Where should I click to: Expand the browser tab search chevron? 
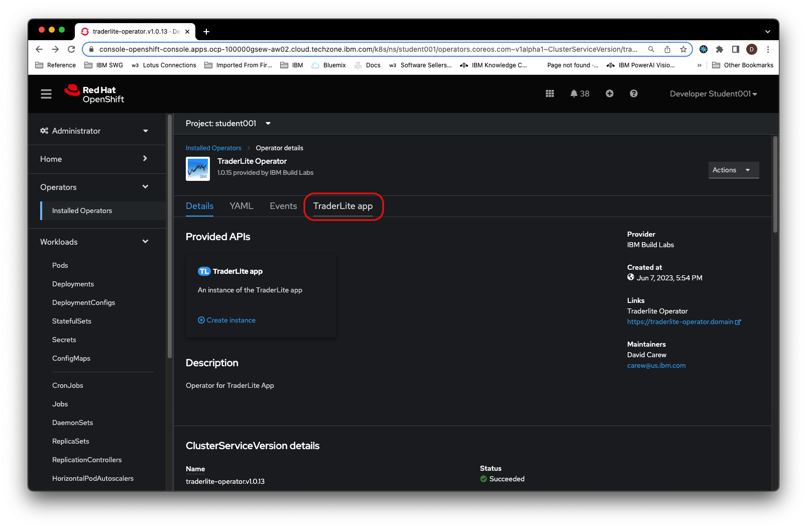(767, 32)
